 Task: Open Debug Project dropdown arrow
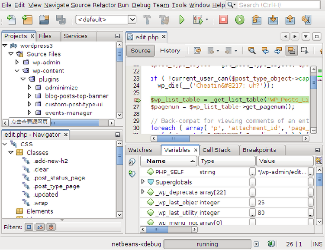pos(207,20)
